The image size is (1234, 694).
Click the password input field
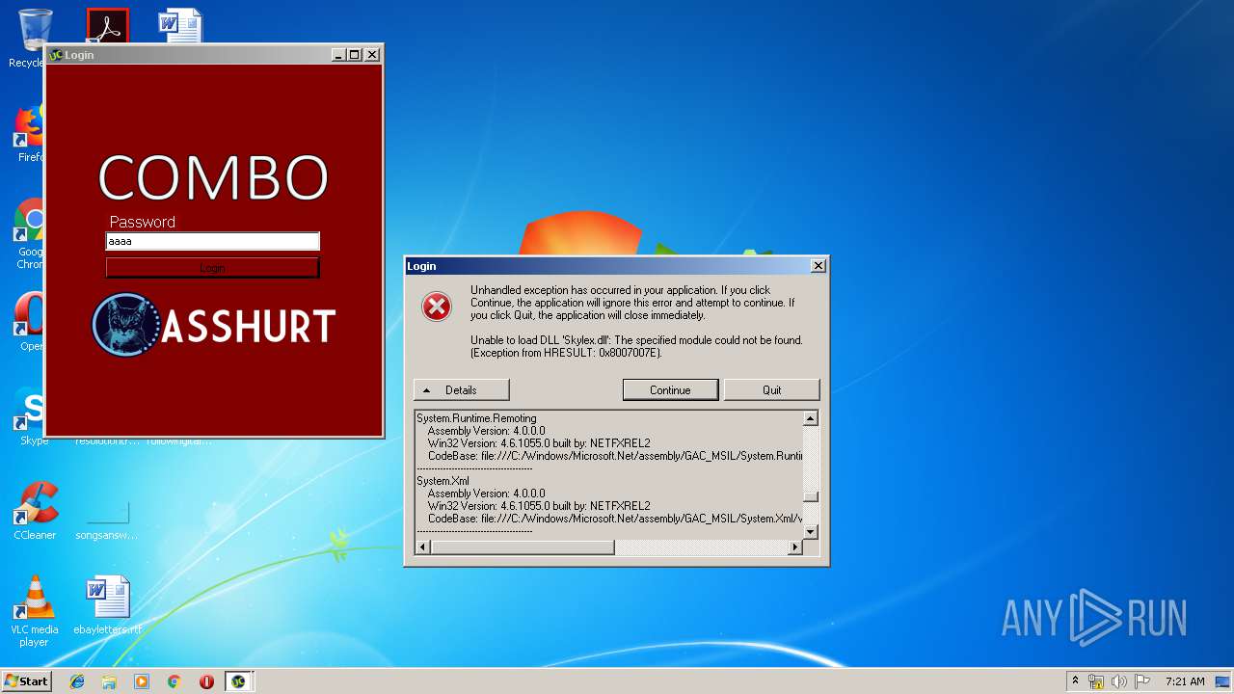[x=212, y=242]
